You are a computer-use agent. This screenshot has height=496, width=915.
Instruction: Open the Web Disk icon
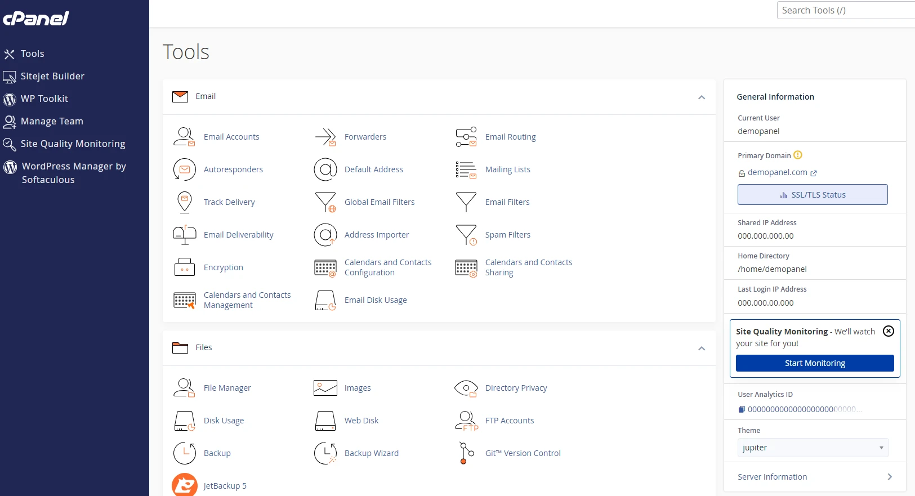(x=325, y=421)
